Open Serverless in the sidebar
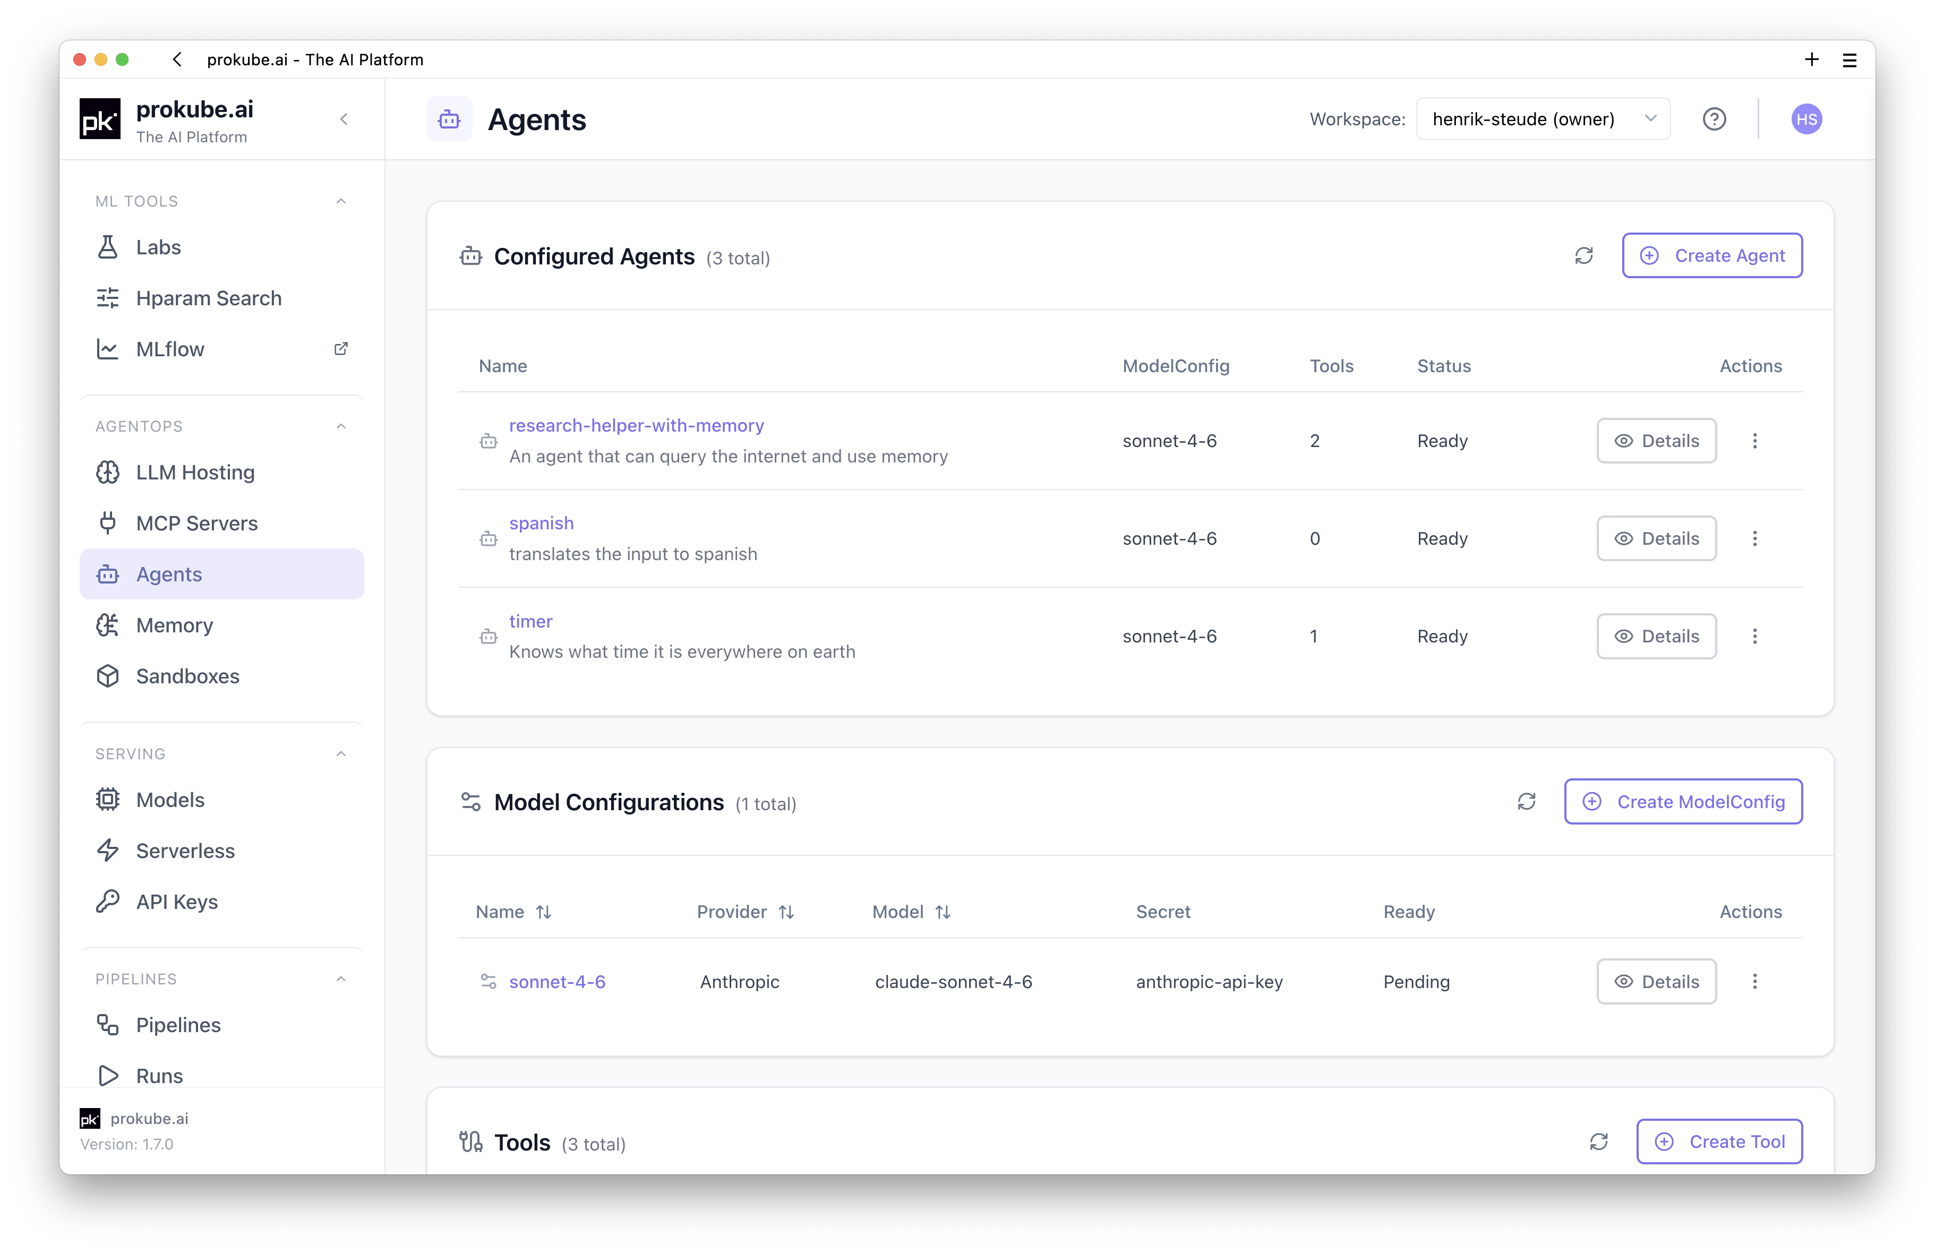Image resolution: width=1935 pixels, height=1253 pixels. click(221, 851)
